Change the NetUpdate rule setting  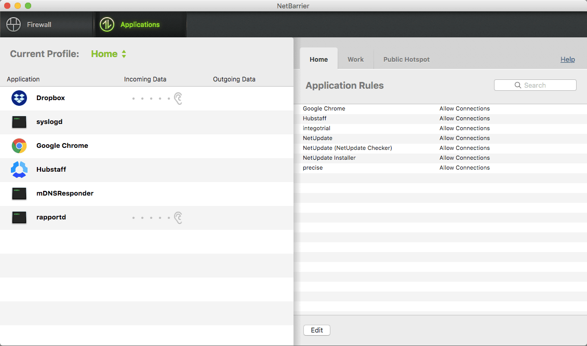(x=464, y=138)
